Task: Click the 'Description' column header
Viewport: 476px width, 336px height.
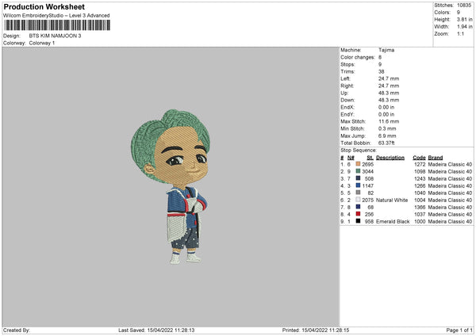Action: [390, 158]
